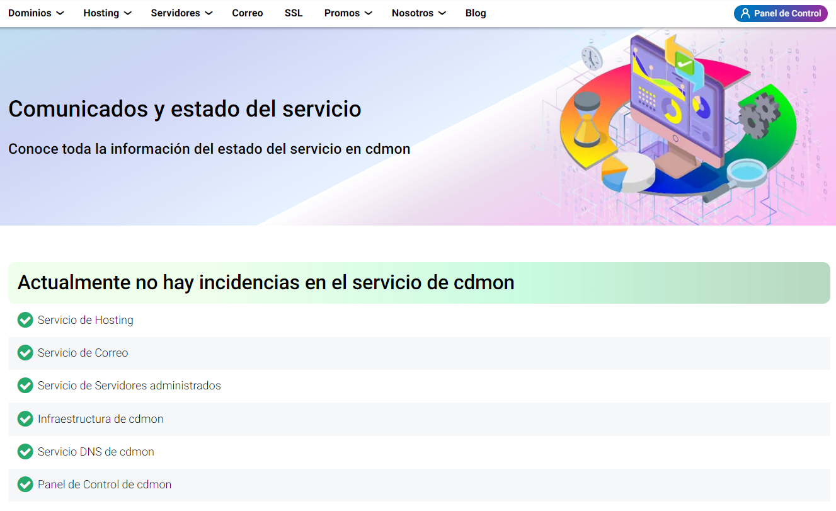This screenshot has height=511, width=836.
Task: Expand the Servidores menu chevron
Action: coord(209,13)
